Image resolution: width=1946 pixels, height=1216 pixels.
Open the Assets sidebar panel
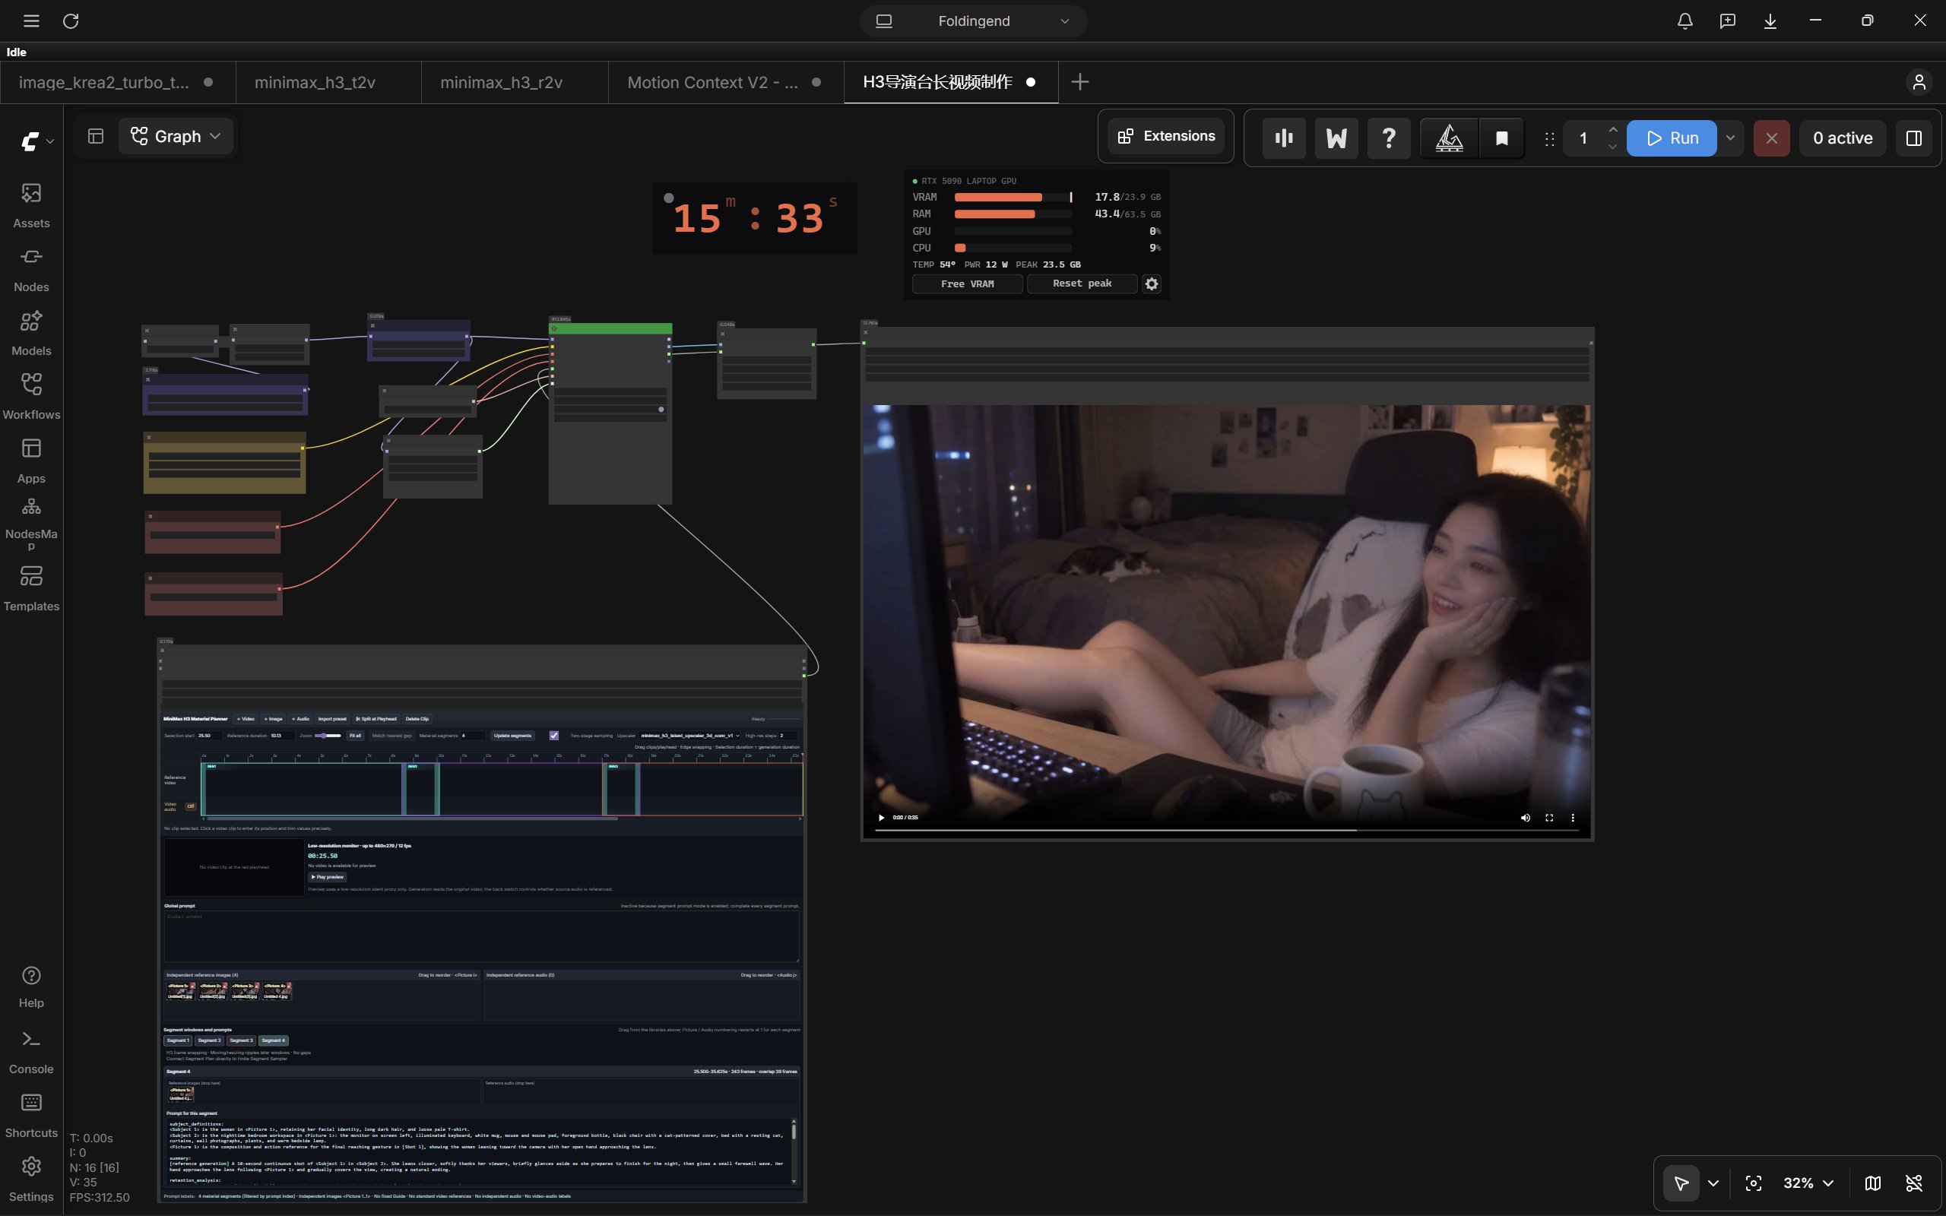pyautogui.click(x=31, y=205)
